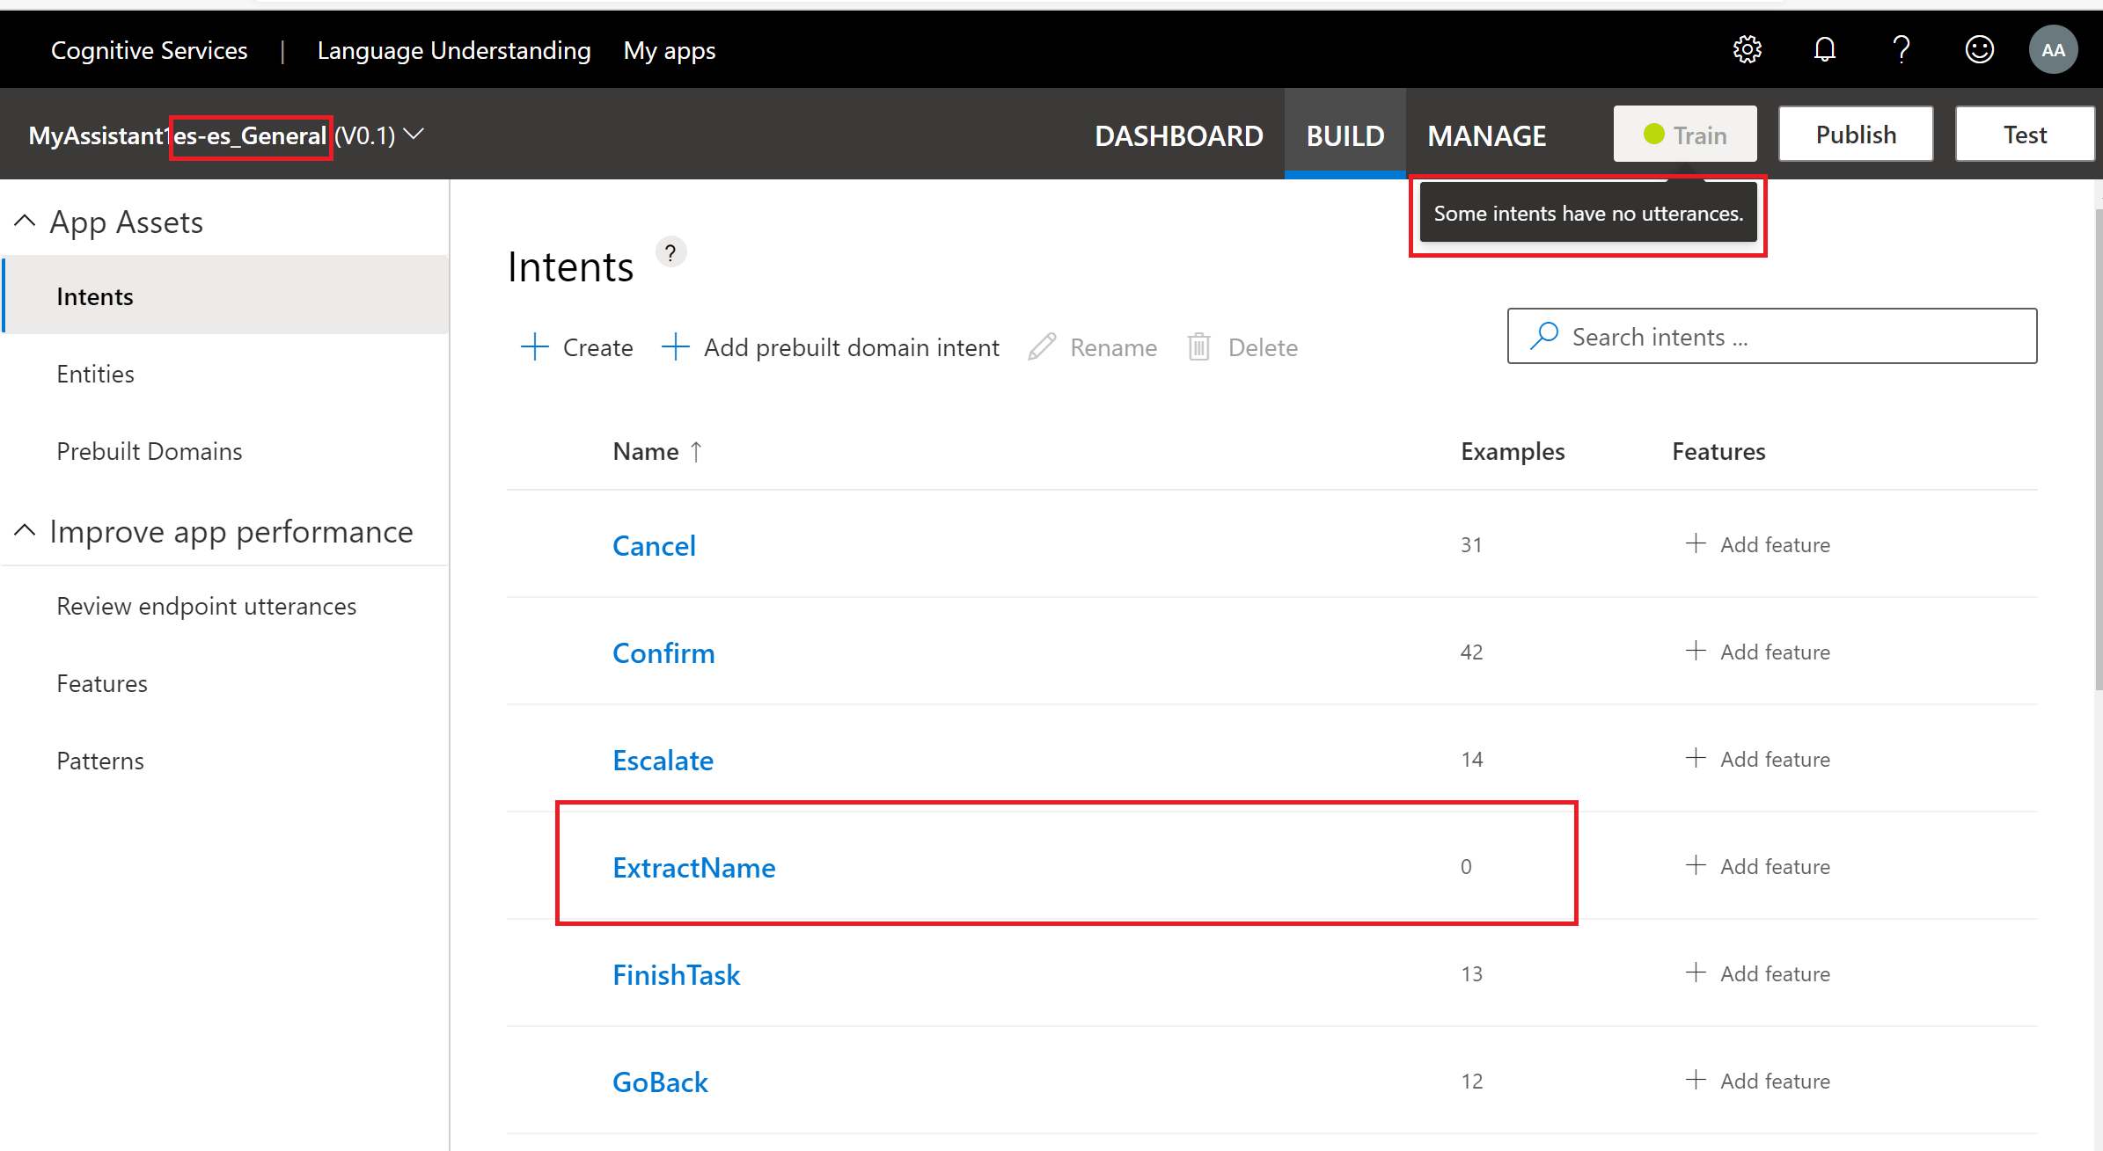
Task: Open the Test panel button
Action: coord(2025,134)
